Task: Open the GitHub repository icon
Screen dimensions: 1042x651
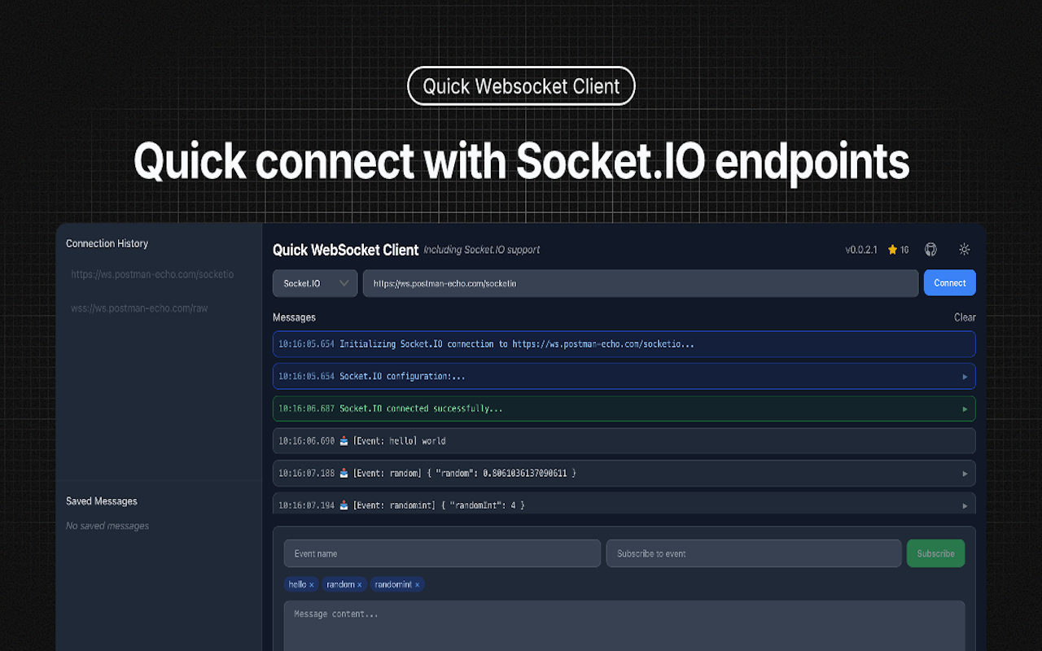Action: pos(930,250)
